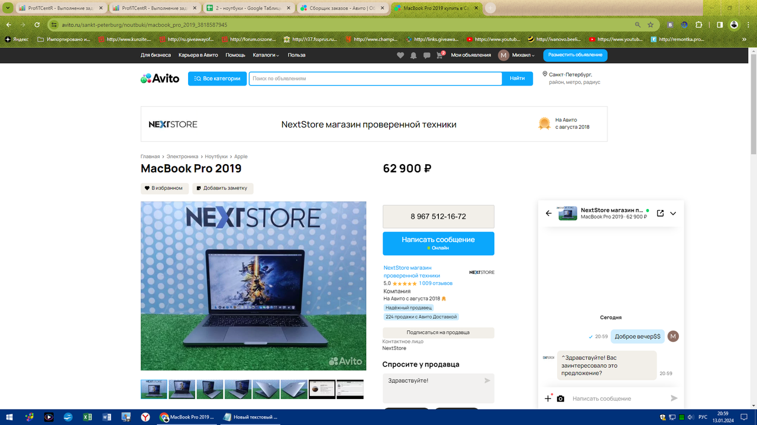
Task: Toggle 'В избранном' favorite button
Action: coord(164,188)
